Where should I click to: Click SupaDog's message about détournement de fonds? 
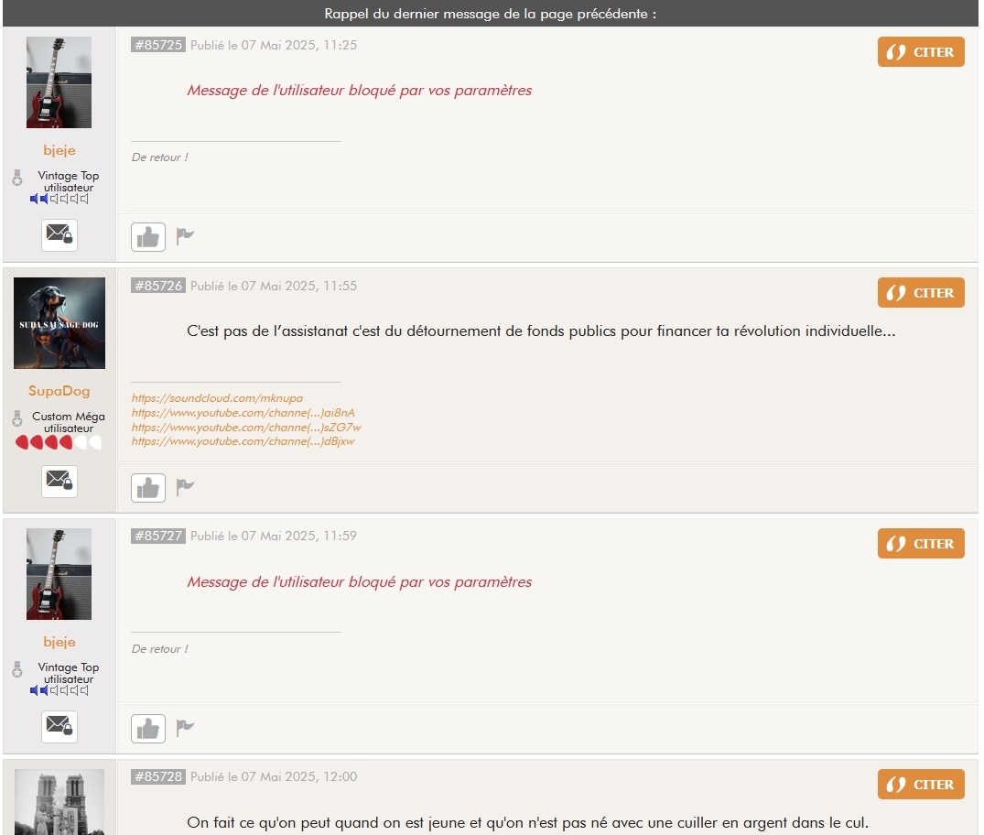pyautogui.click(x=541, y=331)
